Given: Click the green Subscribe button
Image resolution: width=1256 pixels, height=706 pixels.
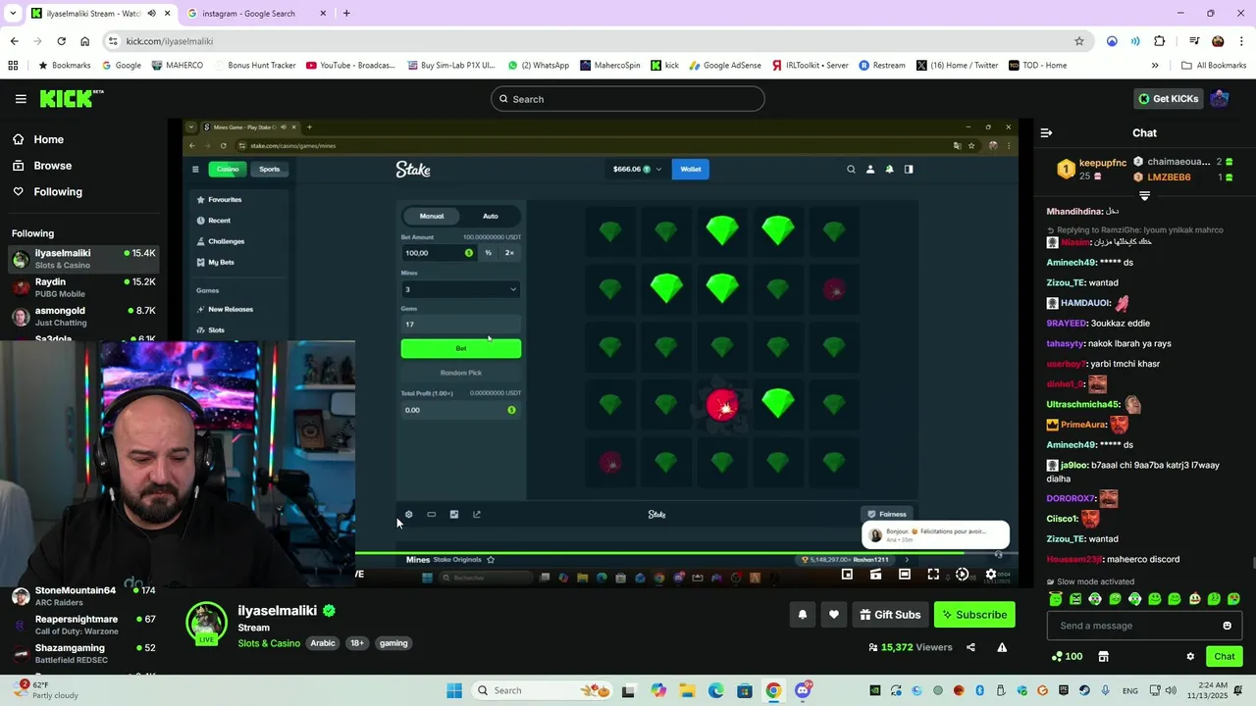Looking at the screenshot, I should 974,615.
